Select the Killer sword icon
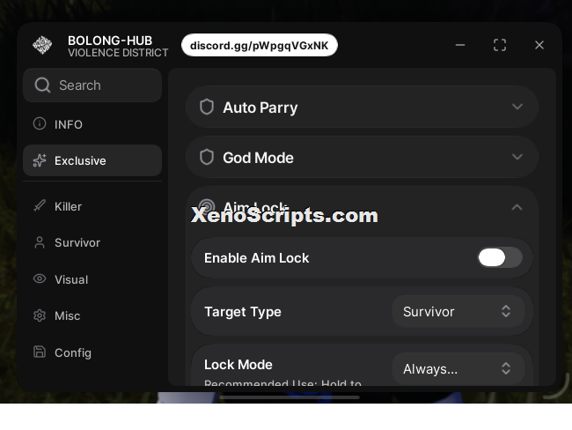This screenshot has width=572, height=430. point(40,205)
